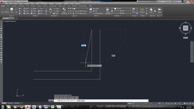This screenshot has height=109, width=194.
Task: Toggle Ortho mode in status bar
Action: pyautogui.click(x=143, y=104)
